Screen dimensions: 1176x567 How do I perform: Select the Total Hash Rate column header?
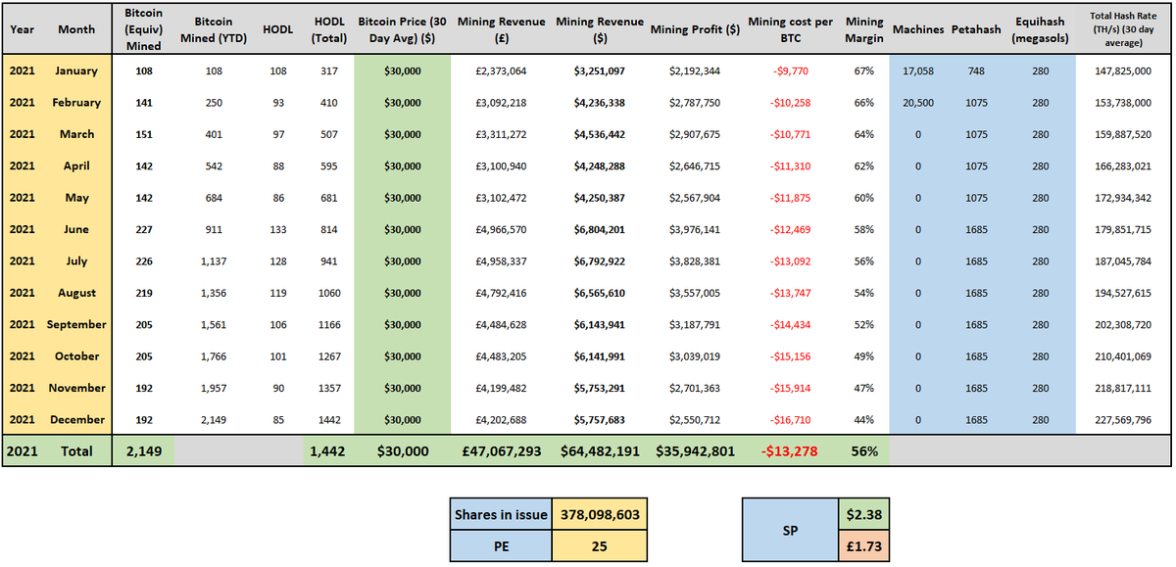(x=1125, y=29)
